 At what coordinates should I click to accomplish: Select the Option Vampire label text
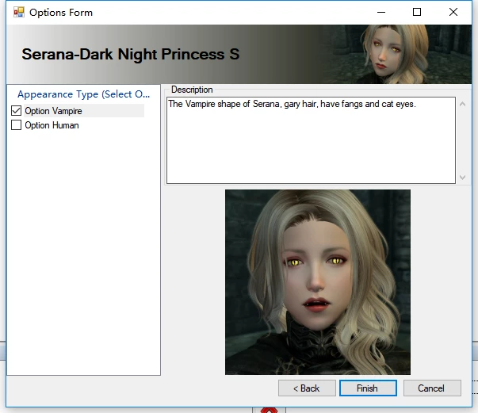tap(53, 111)
